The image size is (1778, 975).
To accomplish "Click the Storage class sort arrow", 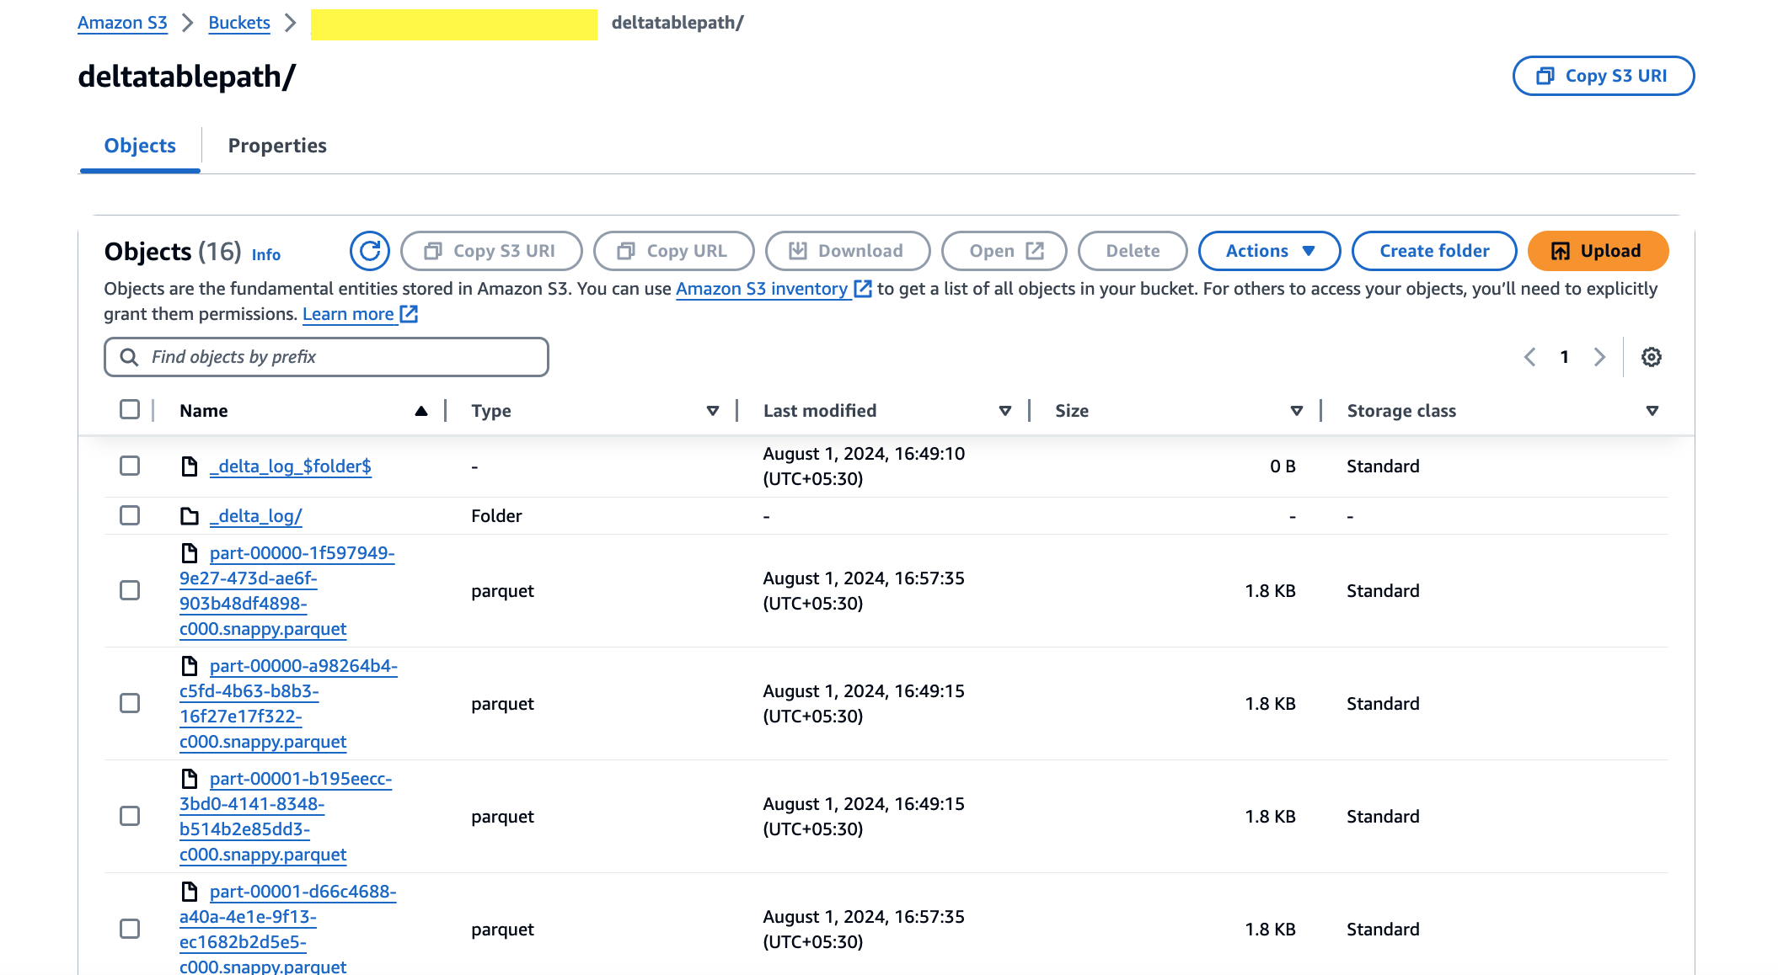I will (1652, 411).
